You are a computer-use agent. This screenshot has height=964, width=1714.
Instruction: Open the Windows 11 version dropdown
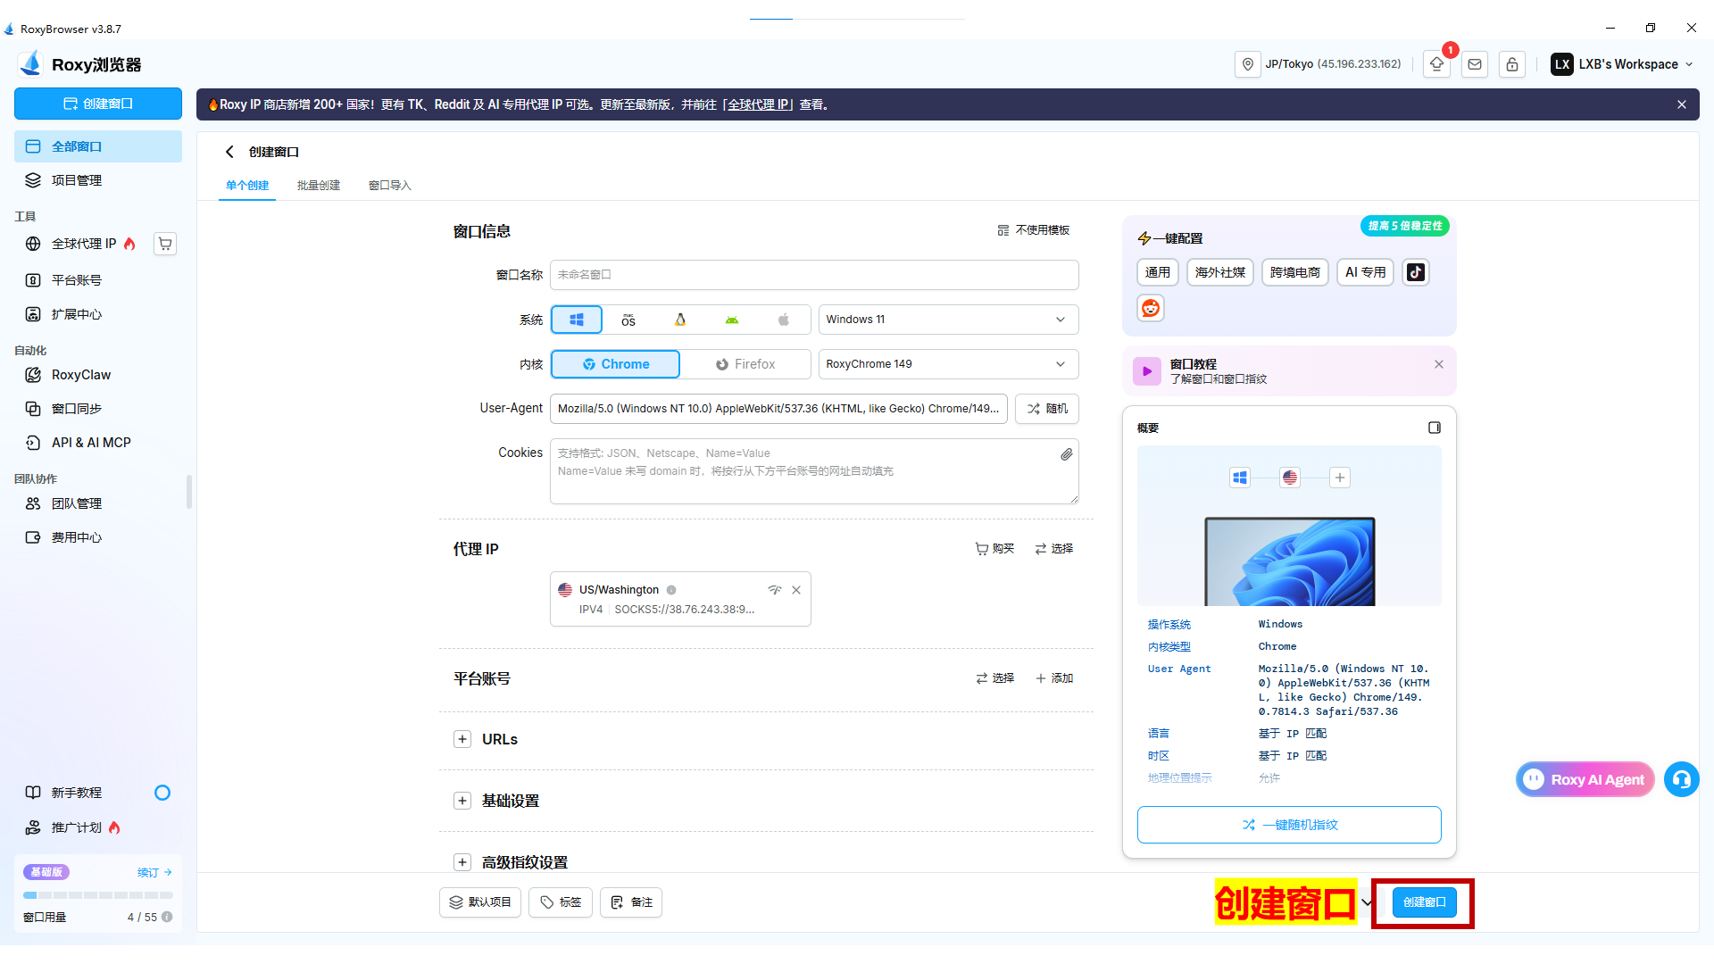948,320
